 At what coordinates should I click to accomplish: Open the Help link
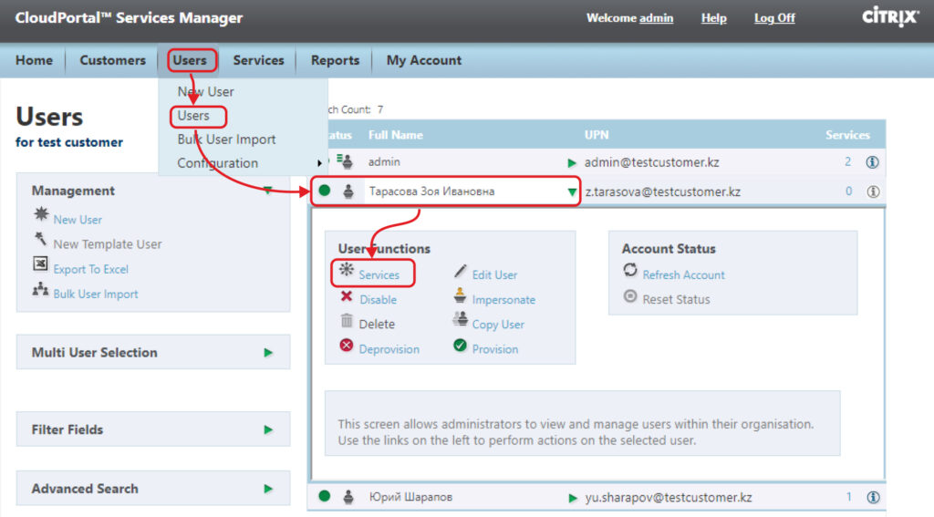click(x=713, y=18)
